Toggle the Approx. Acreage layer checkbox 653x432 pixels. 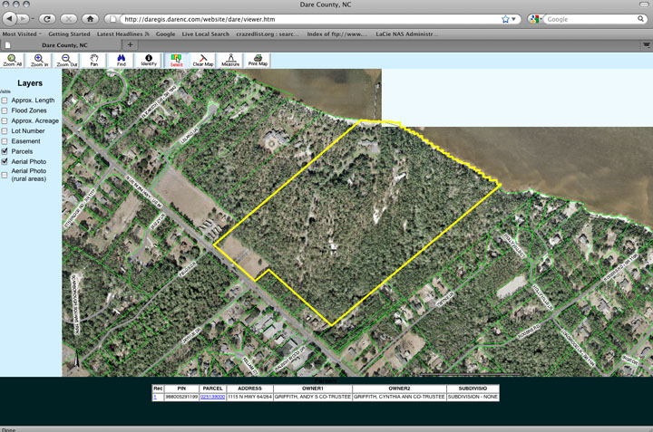point(5,120)
